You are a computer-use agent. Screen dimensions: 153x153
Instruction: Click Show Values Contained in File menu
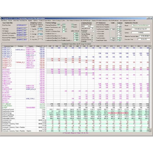[79, 21]
